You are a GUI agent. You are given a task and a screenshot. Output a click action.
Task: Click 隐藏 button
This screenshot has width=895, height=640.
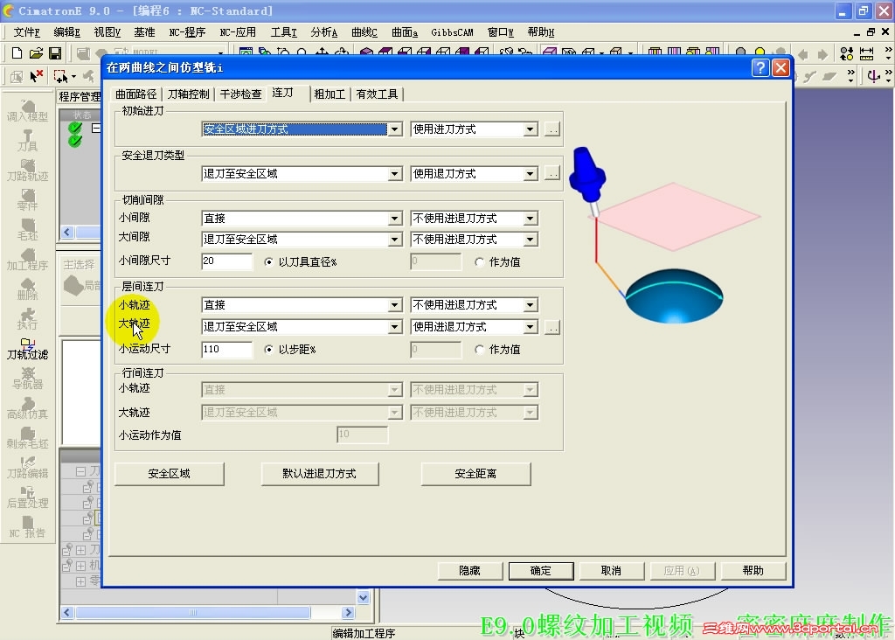(x=469, y=571)
